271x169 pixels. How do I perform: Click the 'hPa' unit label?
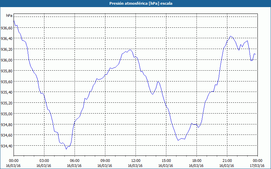tap(9, 16)
